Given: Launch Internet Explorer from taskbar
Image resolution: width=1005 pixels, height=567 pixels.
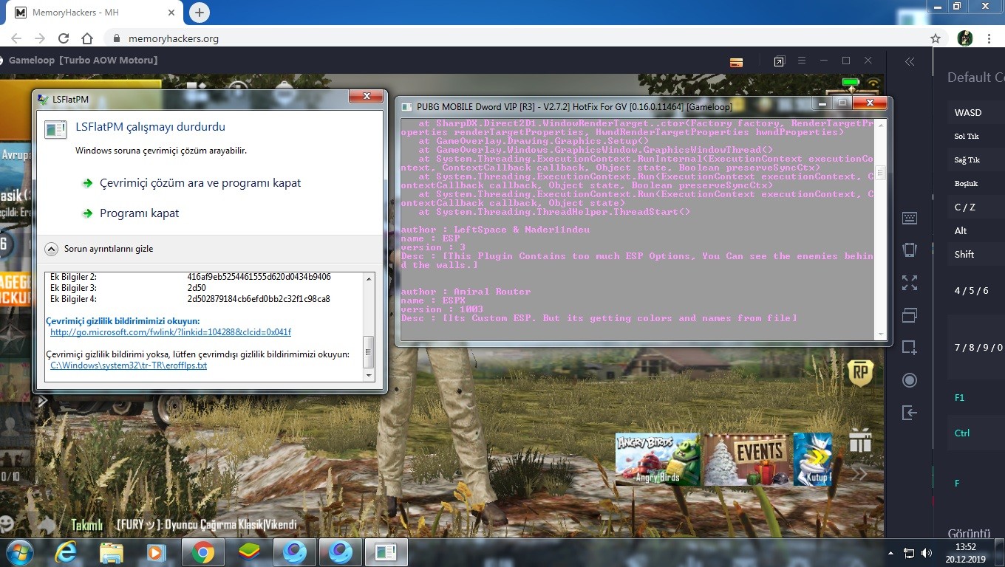Looking at the screenshot, I should pyautogui.click(x=67, y=551).
